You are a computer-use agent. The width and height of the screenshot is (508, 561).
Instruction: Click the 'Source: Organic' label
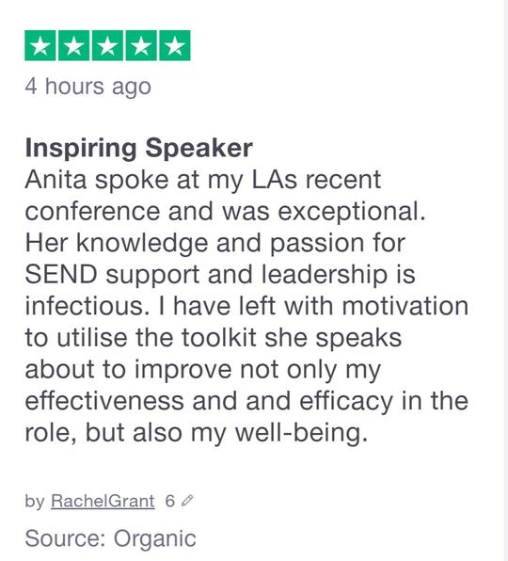110,538
